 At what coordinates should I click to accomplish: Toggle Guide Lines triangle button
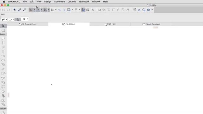[31, 10]
